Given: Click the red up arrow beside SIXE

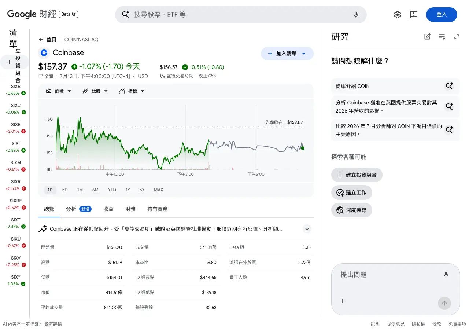Looking at the screenshot, I should (x=23, y=131).
